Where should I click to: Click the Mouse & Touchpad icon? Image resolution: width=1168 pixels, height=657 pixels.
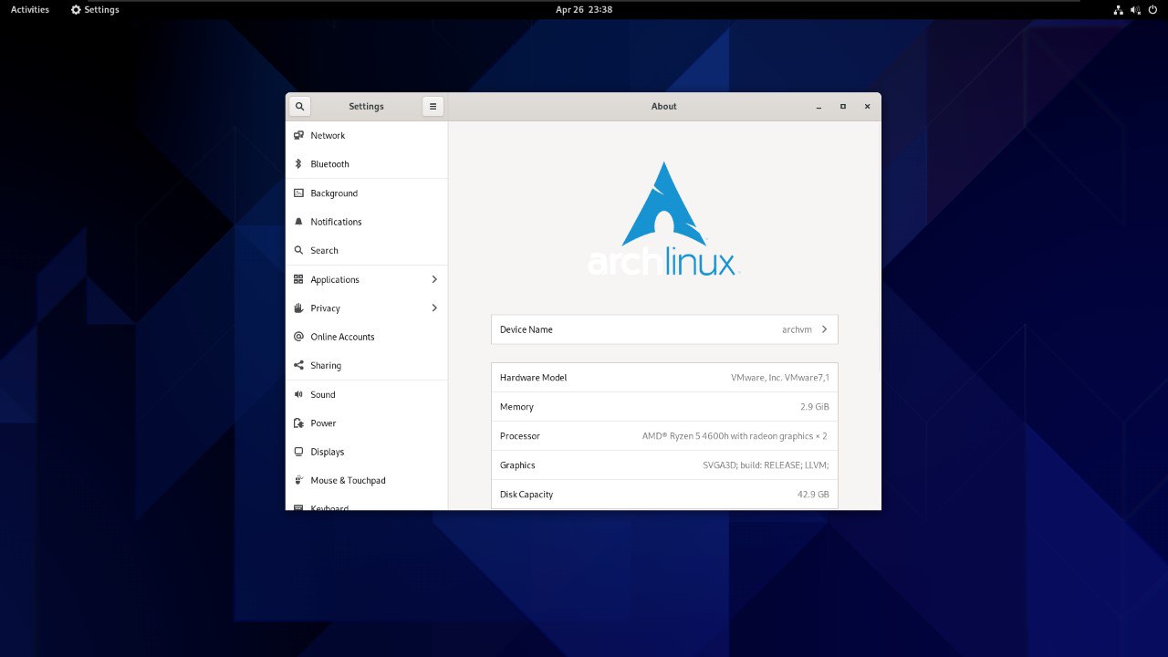coord(298,480)
